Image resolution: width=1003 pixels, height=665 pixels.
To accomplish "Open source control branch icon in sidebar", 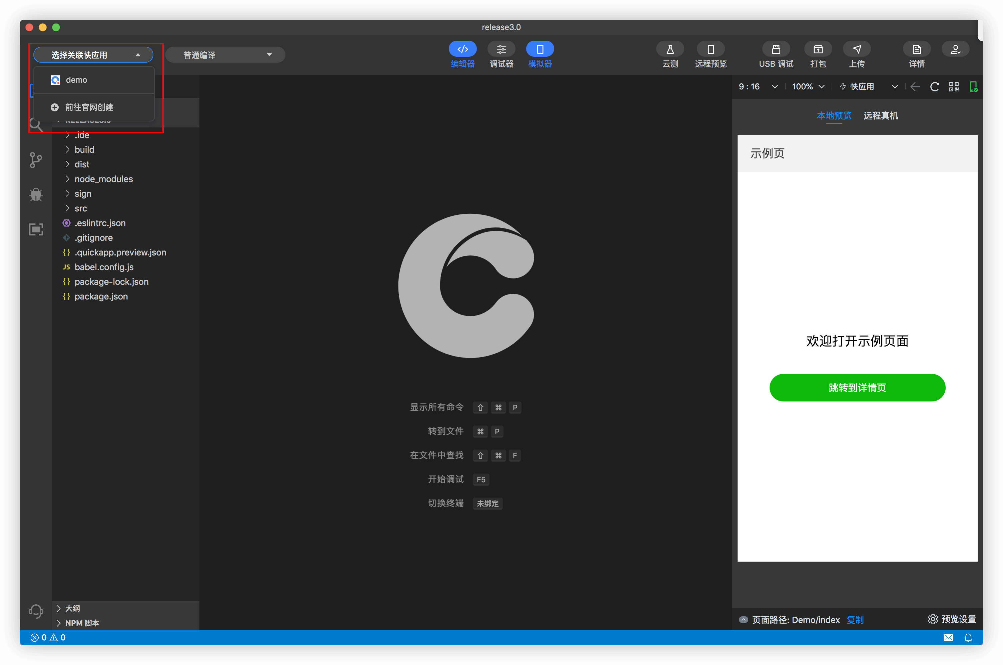I will point(36,160).
